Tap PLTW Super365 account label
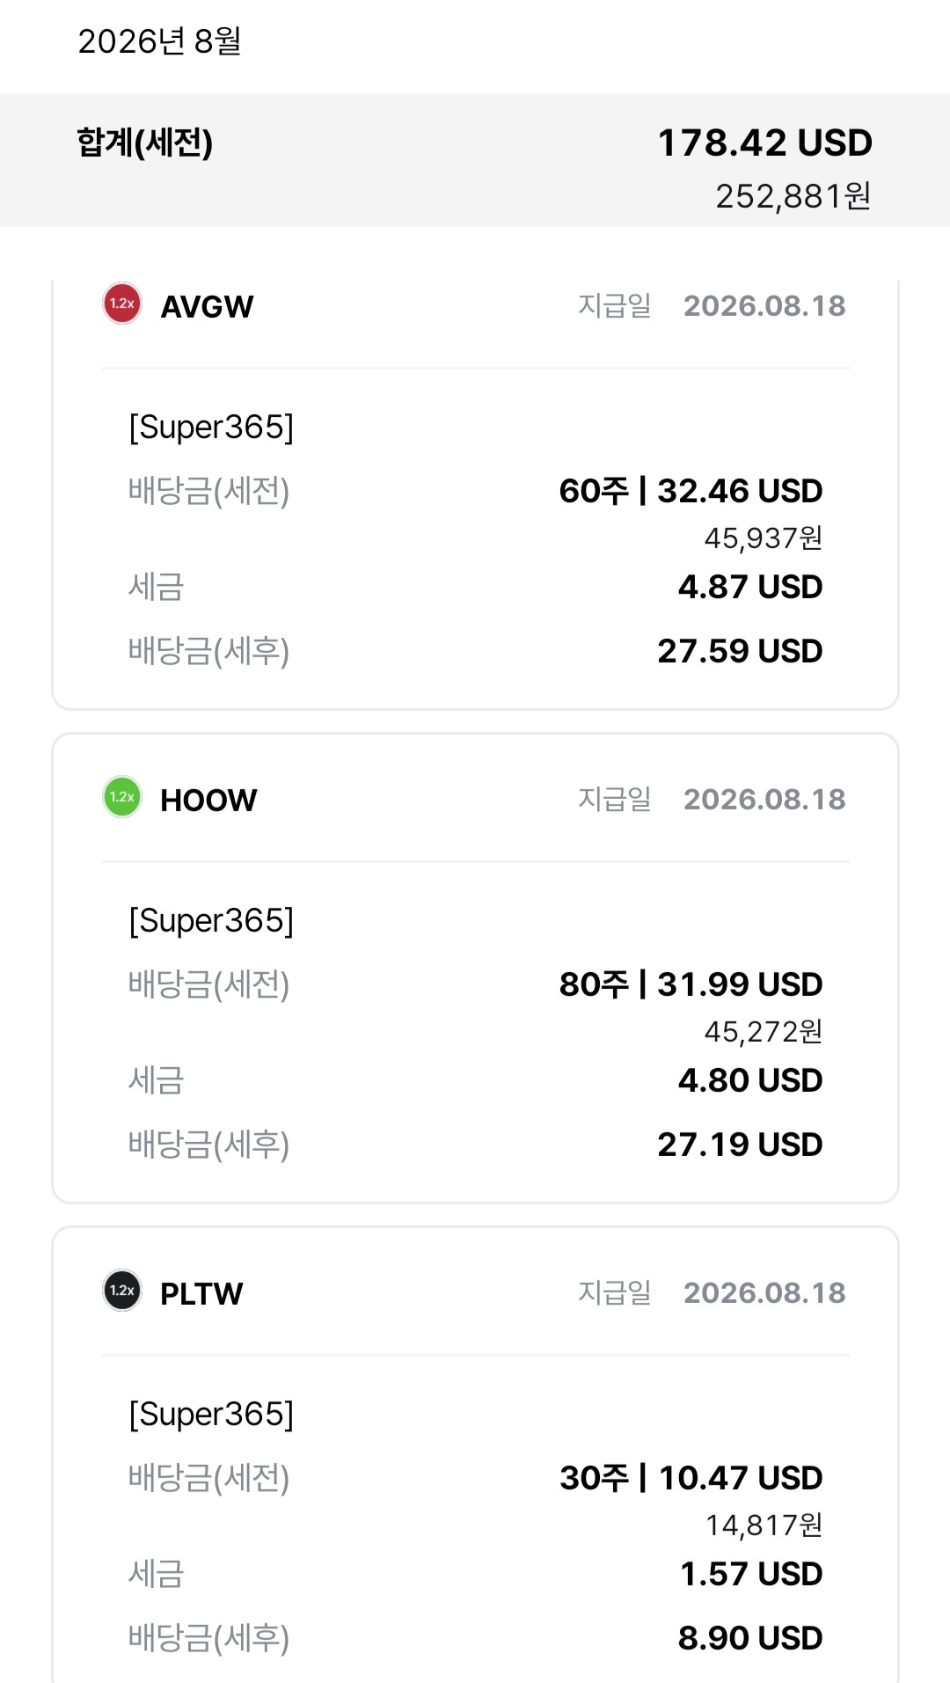950x1683 pixels. (211, 1414)
